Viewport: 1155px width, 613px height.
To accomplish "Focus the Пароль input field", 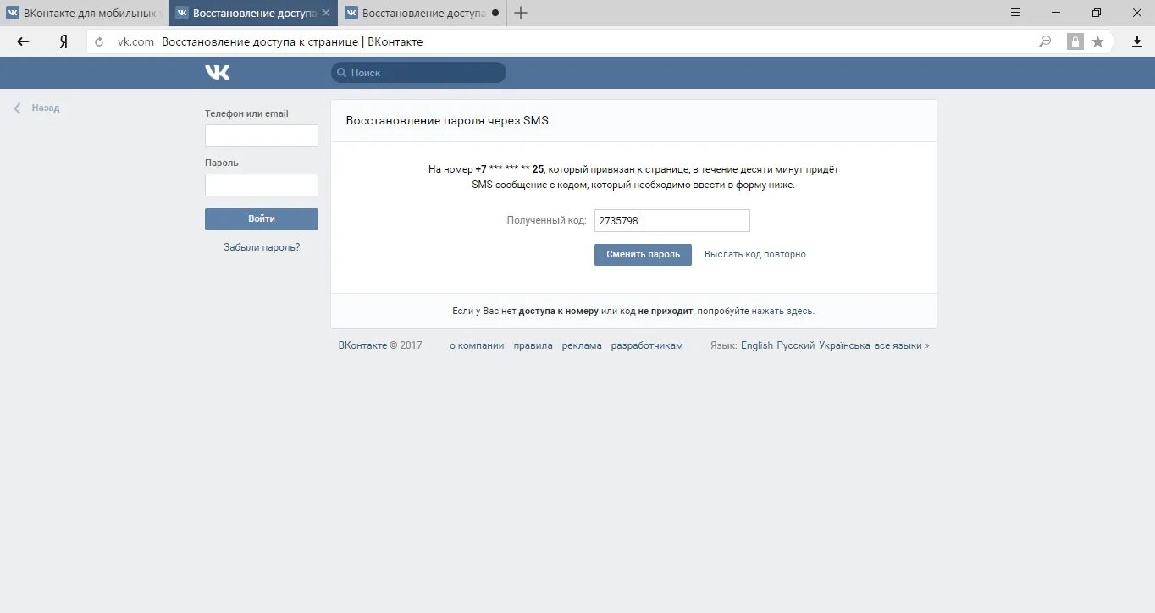I will [262, 185].
